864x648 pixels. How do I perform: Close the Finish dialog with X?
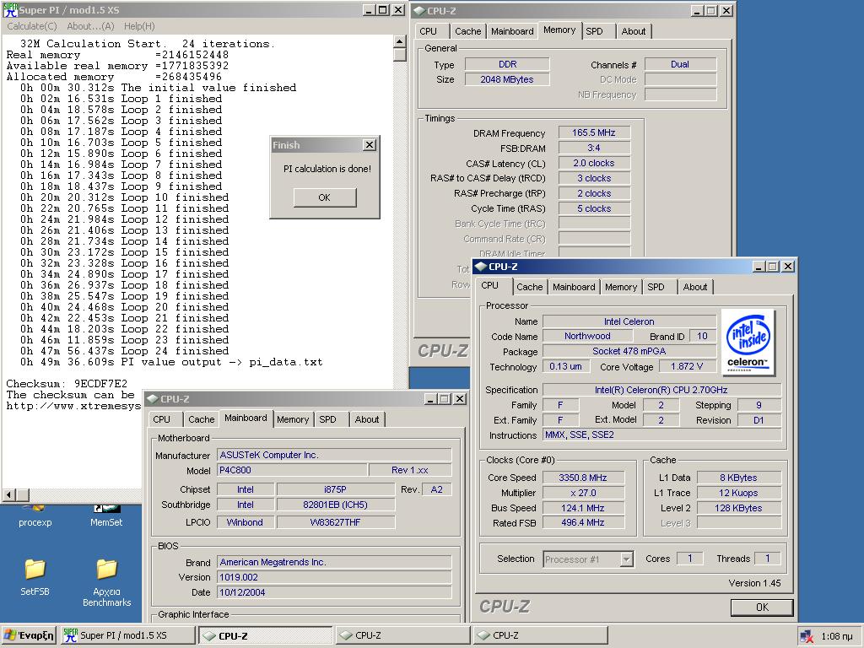point(370,145)
